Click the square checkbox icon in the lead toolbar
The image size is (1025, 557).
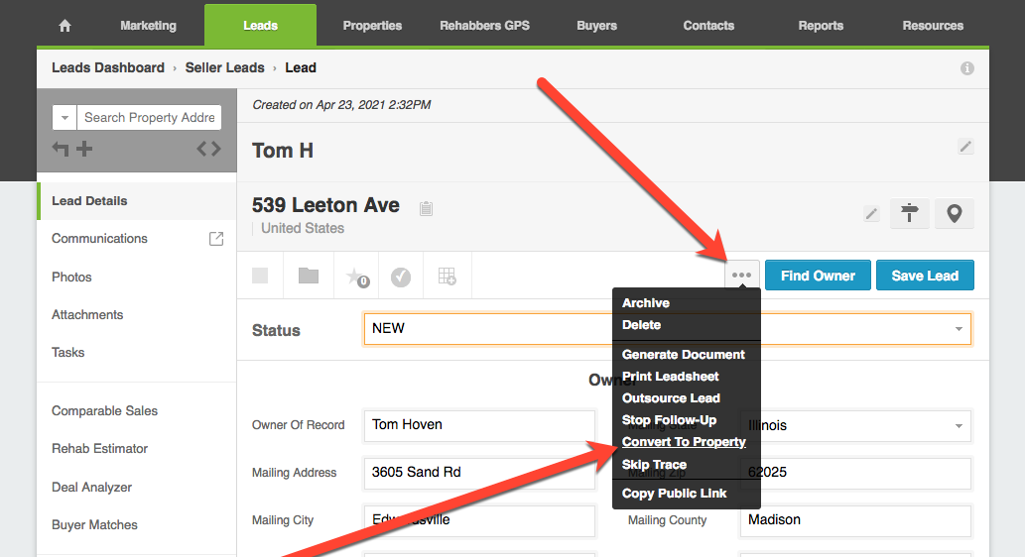click(x=260, y=276)
